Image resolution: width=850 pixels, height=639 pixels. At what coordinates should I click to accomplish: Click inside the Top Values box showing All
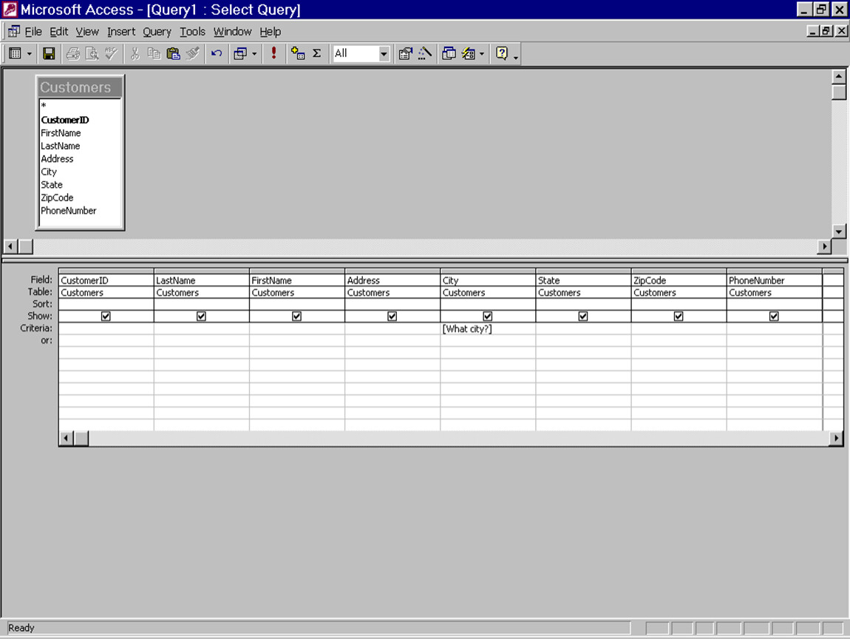click(x=356, y=53)
